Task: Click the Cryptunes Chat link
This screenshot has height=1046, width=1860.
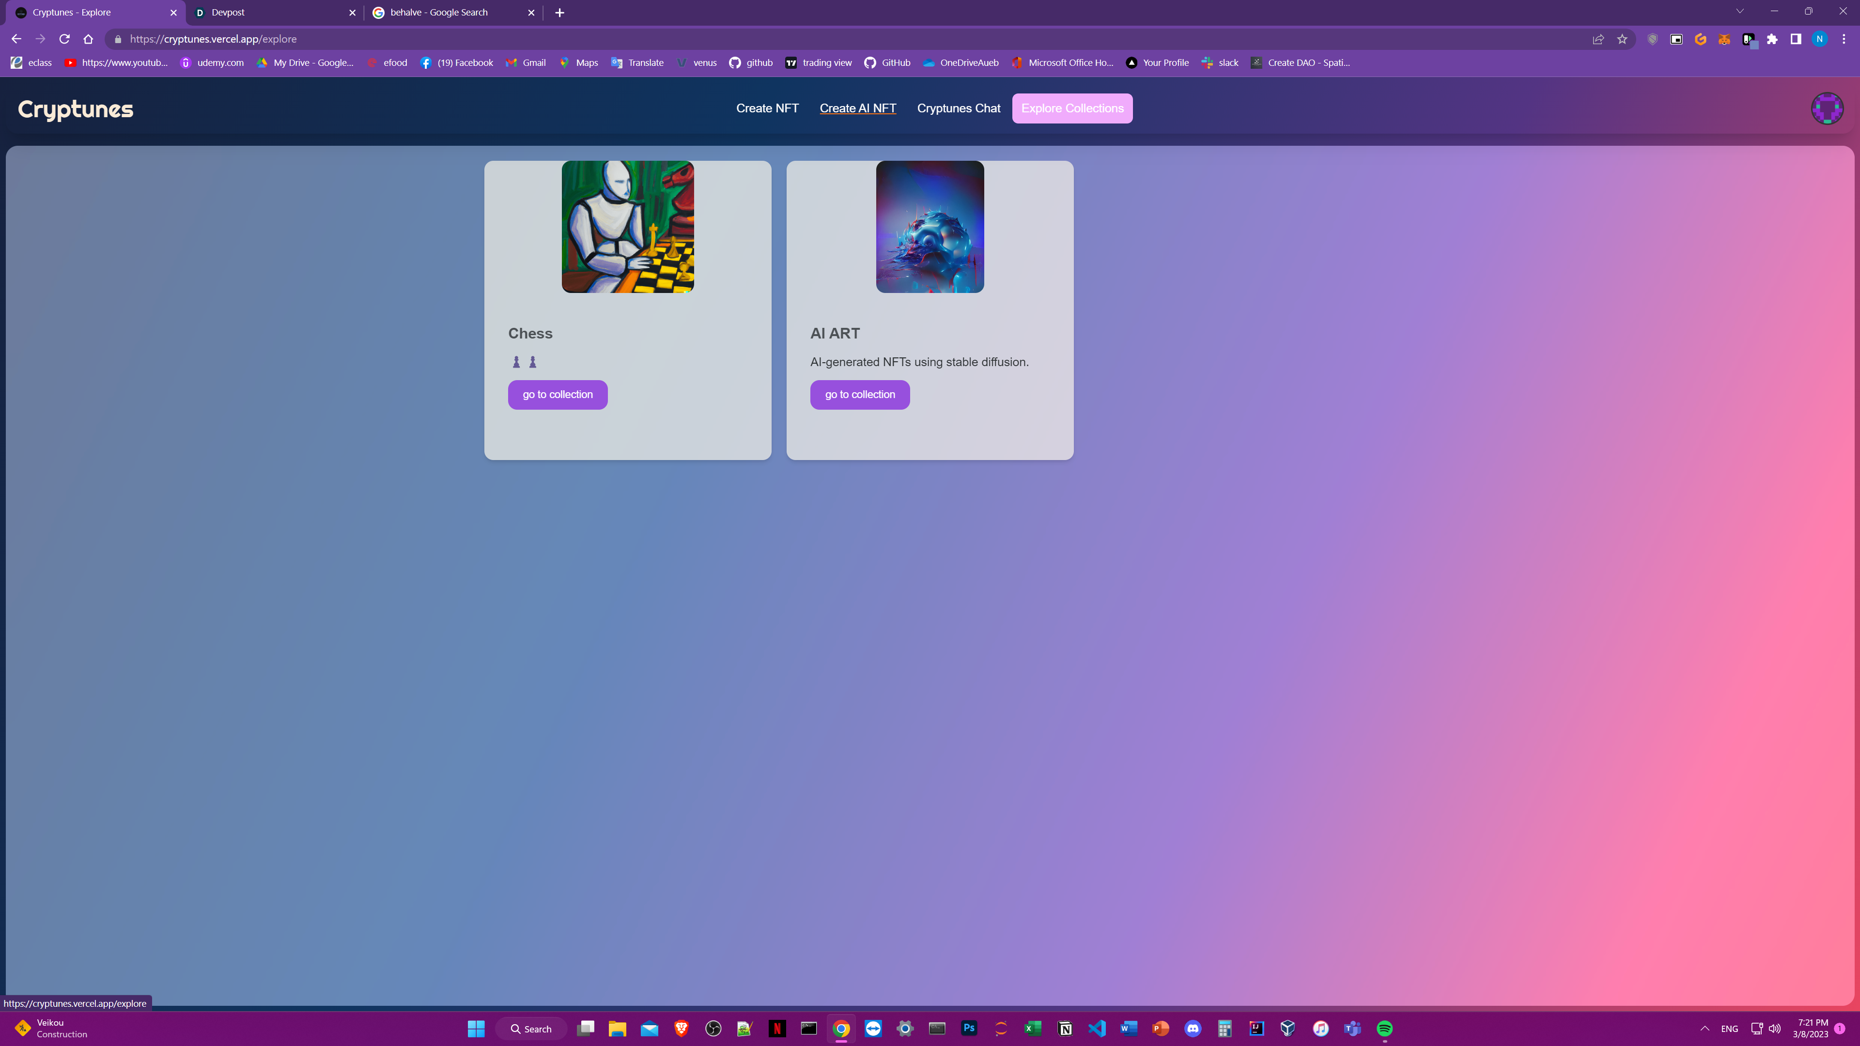Action: click(x=958, y=108)
